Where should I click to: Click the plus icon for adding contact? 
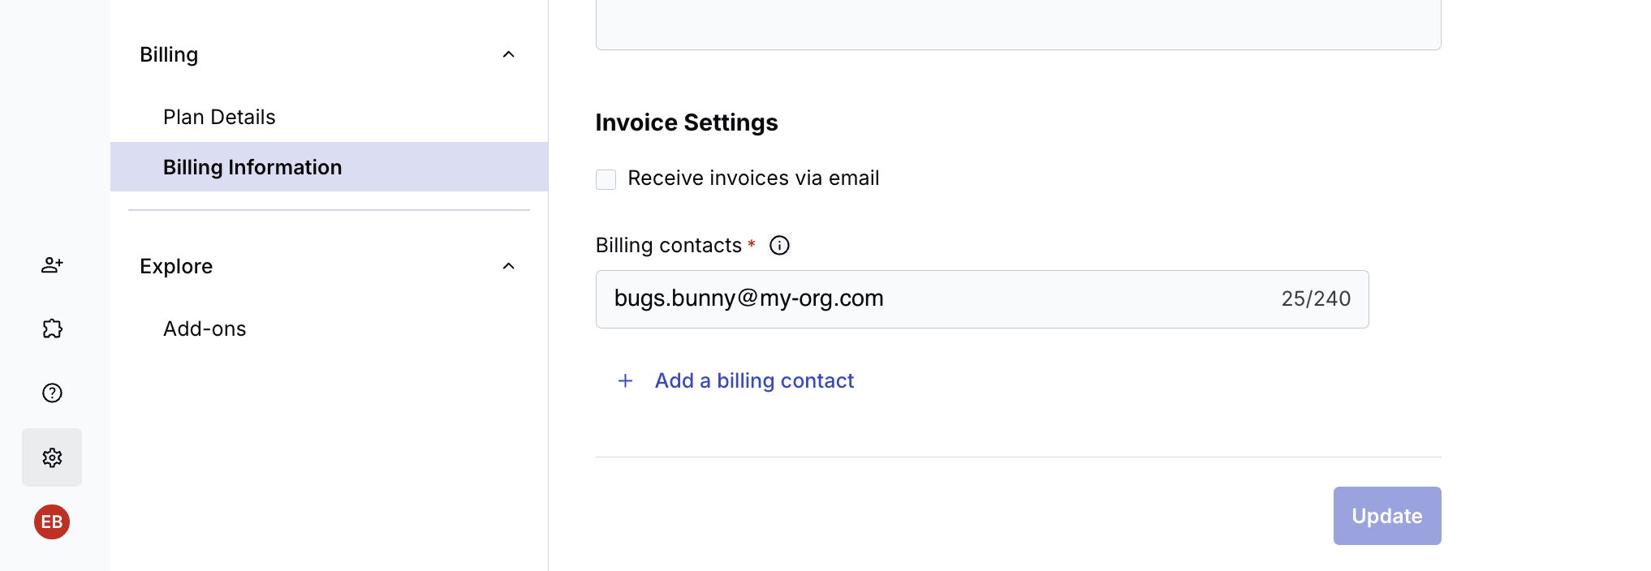click(x=625, y=381)
